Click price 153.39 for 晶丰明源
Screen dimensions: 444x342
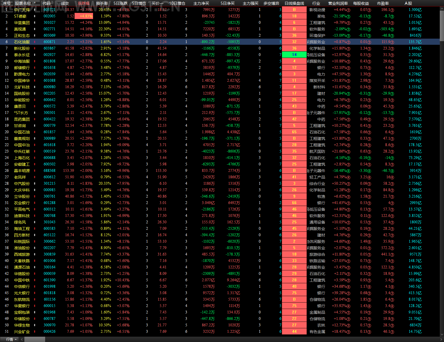(x=69, y=171)
